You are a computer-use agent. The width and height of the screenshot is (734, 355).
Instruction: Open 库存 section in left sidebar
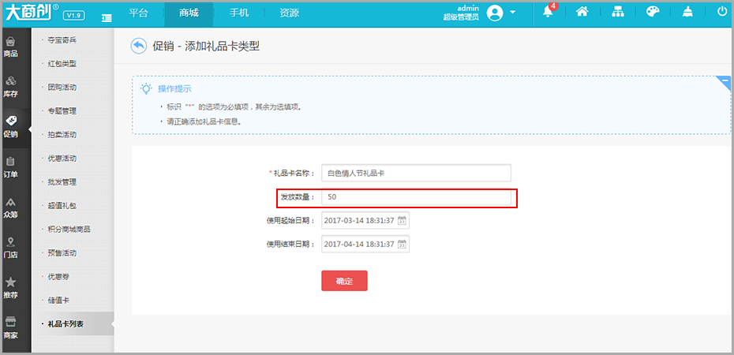pos(11,88)
